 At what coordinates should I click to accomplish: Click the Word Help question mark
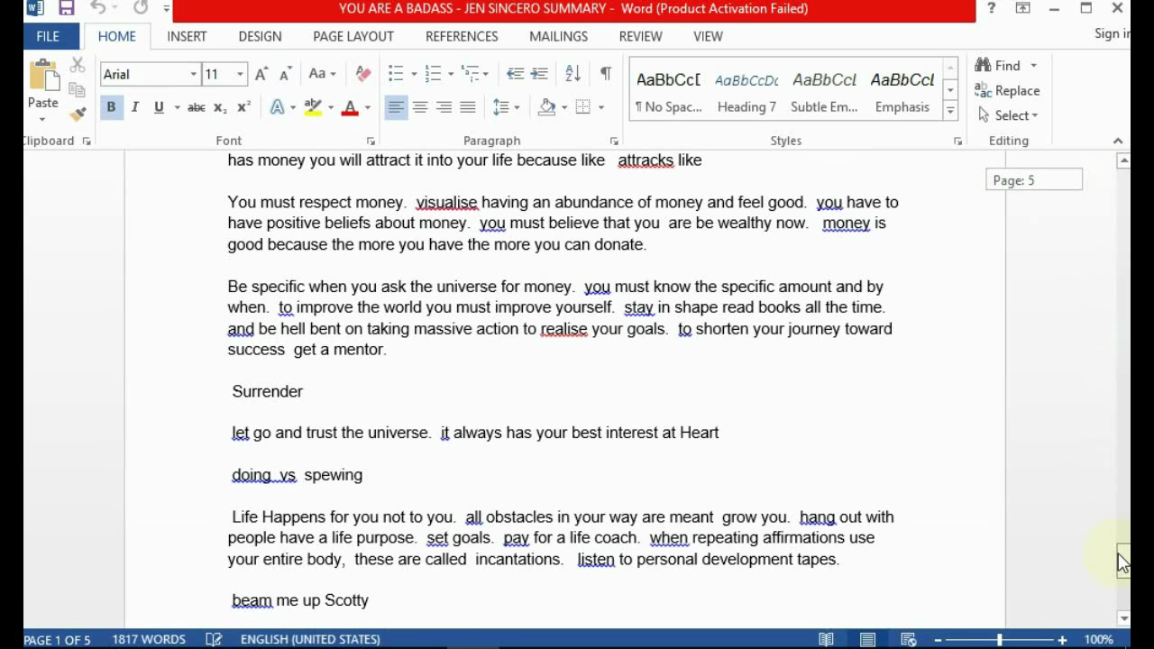tap(992, 9)
